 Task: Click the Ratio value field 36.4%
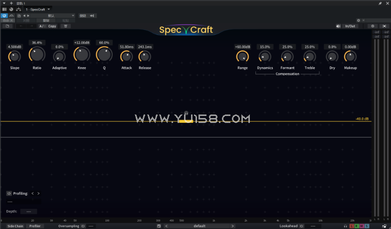pyautogui.click(x=37, y=43)
